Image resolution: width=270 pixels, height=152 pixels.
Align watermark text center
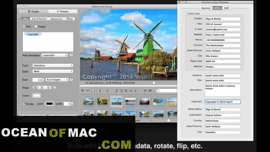pyautogui.click(x=42, y=87)
